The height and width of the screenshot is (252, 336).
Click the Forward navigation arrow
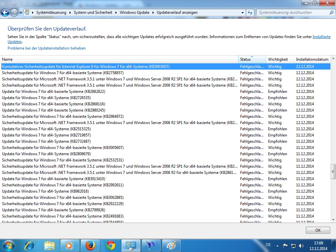click(14, 13)
